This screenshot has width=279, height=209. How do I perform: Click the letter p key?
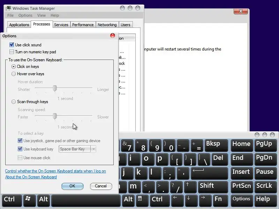click(162, 159)
